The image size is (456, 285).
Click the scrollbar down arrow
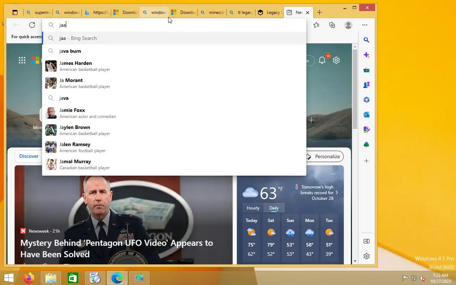coord(355,261)
